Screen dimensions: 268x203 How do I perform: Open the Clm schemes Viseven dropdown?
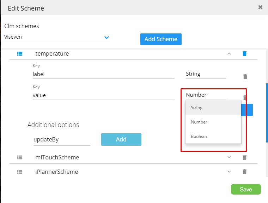(106, 37)
